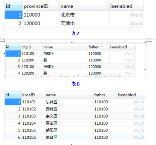Select the cityID cell 110200
This screenshot has height=145, width=156.
[32, 60]
